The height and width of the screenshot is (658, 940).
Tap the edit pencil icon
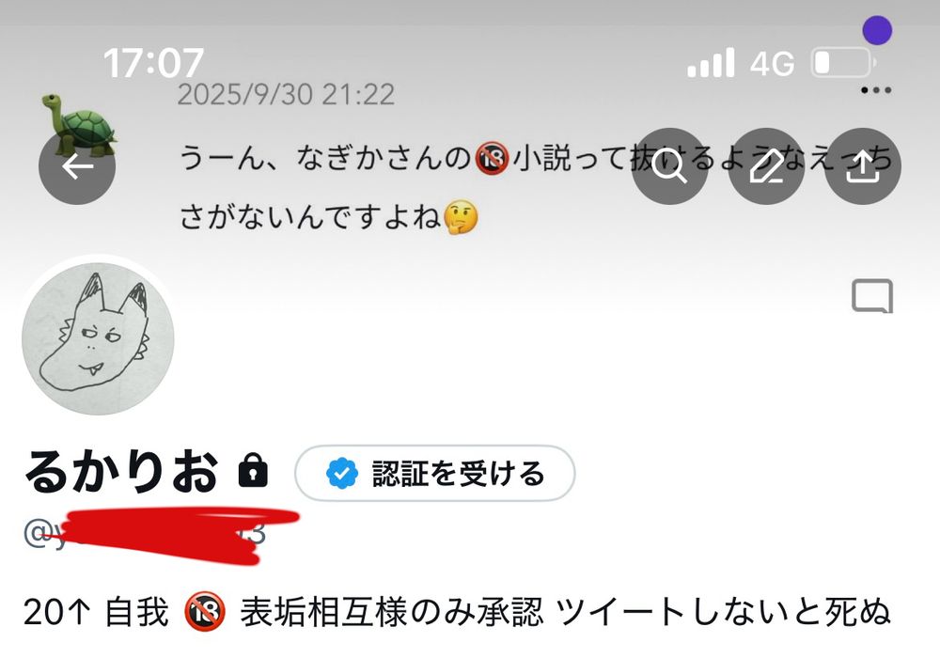click(x=766, y=166)
